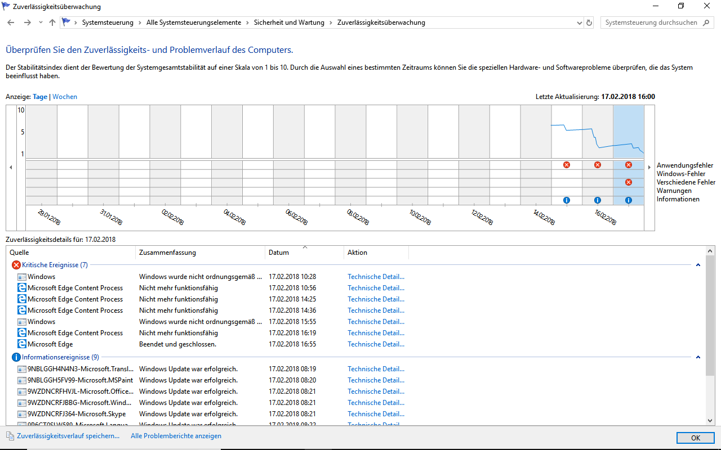Open Technische Details for 14:36 event
Screen dimensions: 721x450
(x=376, y=310)
